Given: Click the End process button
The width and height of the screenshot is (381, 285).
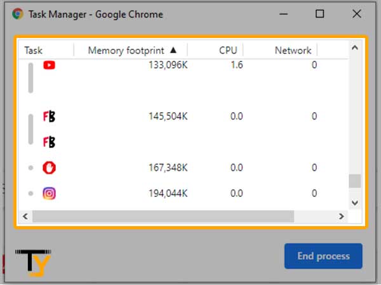Looking at the screenshot, I should [x=323, y=256].
